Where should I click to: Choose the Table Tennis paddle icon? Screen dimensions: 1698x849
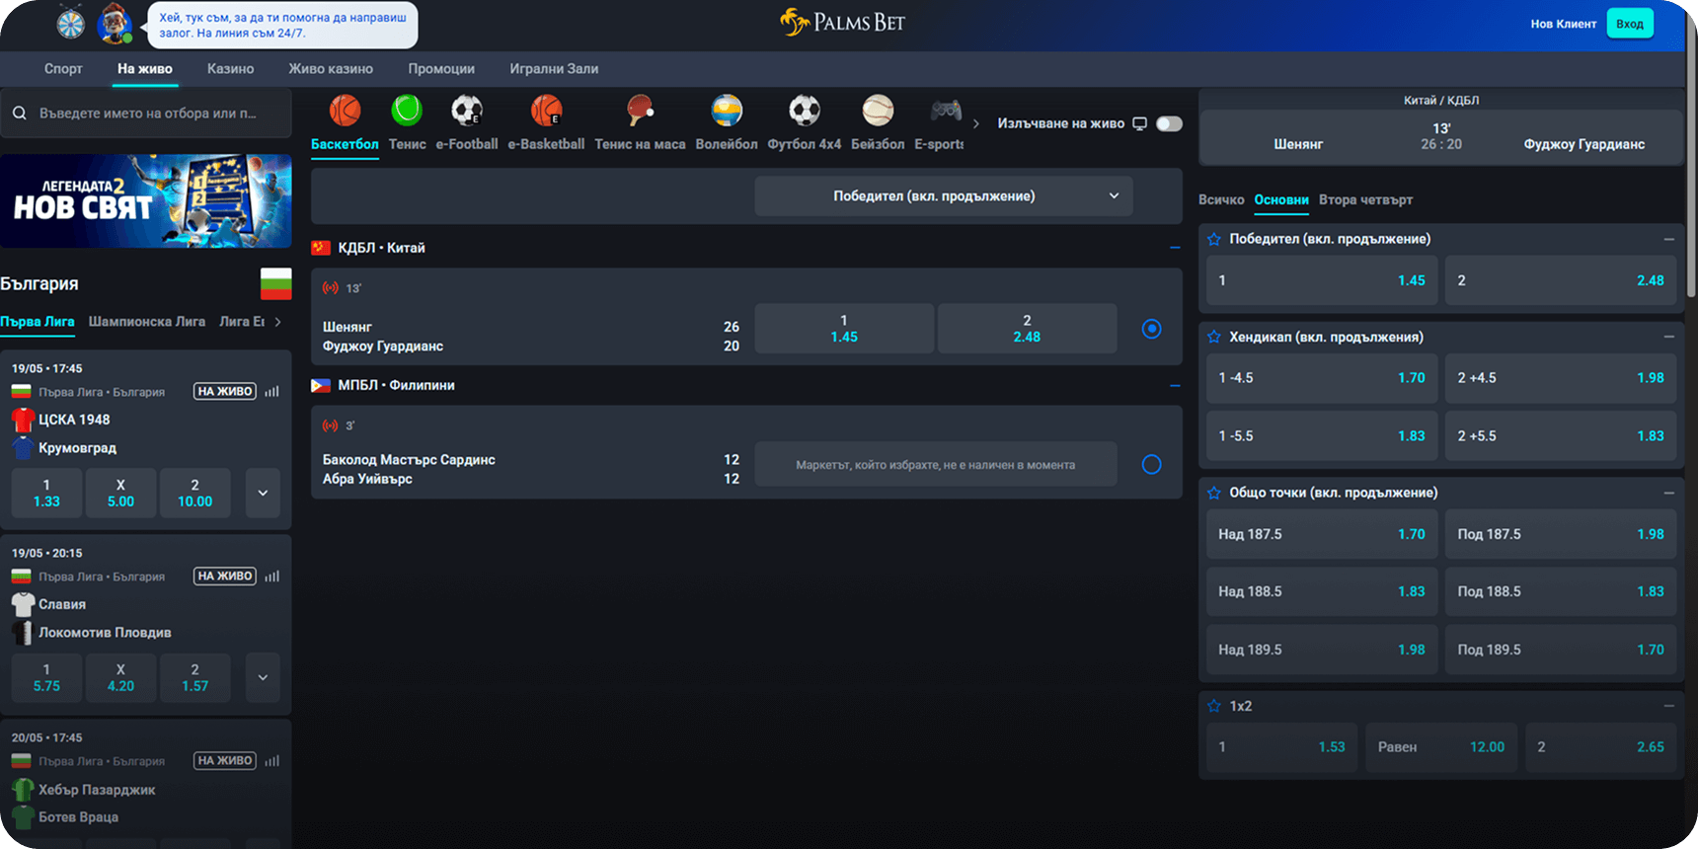pyautogui.click(x=640, y=111)
